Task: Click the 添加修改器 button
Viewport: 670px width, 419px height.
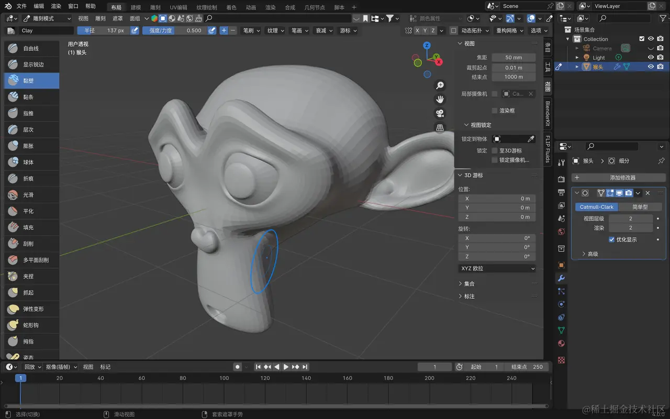Action: [x=619, y=178]
